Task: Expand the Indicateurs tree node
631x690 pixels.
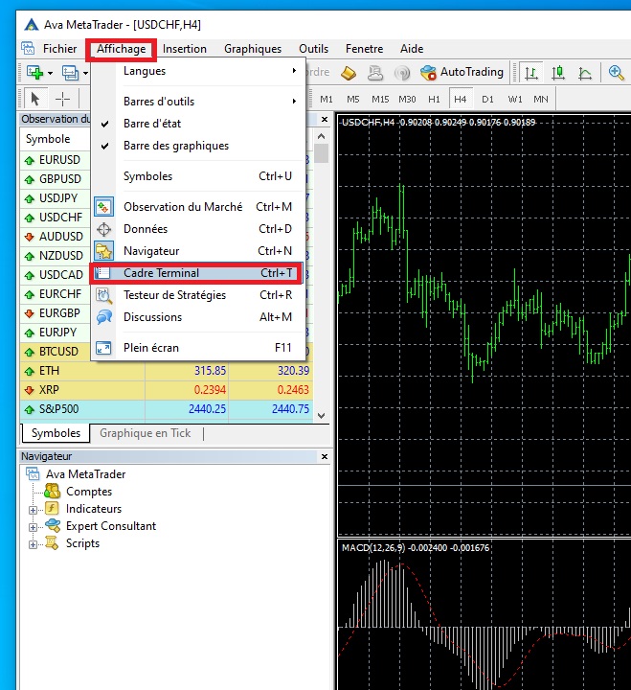Action: pyautogui.click(x=33, y=510)
